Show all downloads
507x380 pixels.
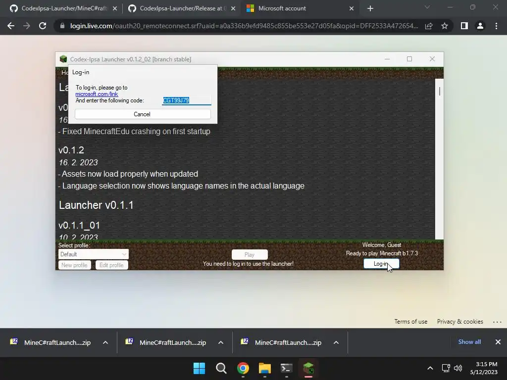click(x=469, y=342)
